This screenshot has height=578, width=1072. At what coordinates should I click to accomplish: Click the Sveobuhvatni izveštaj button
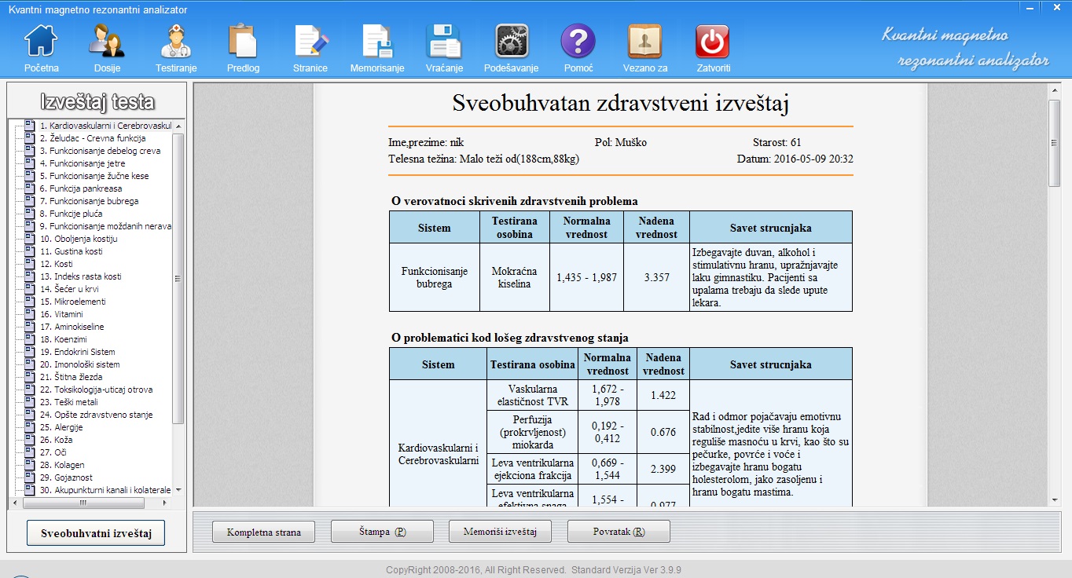[x=96, y=533]
